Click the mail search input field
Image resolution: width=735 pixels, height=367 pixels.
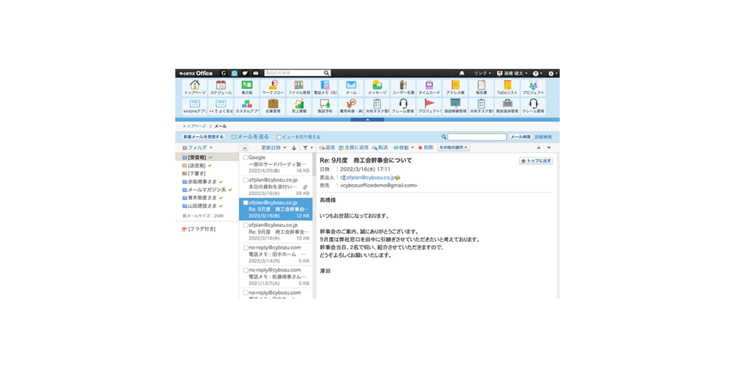[477, 137]
